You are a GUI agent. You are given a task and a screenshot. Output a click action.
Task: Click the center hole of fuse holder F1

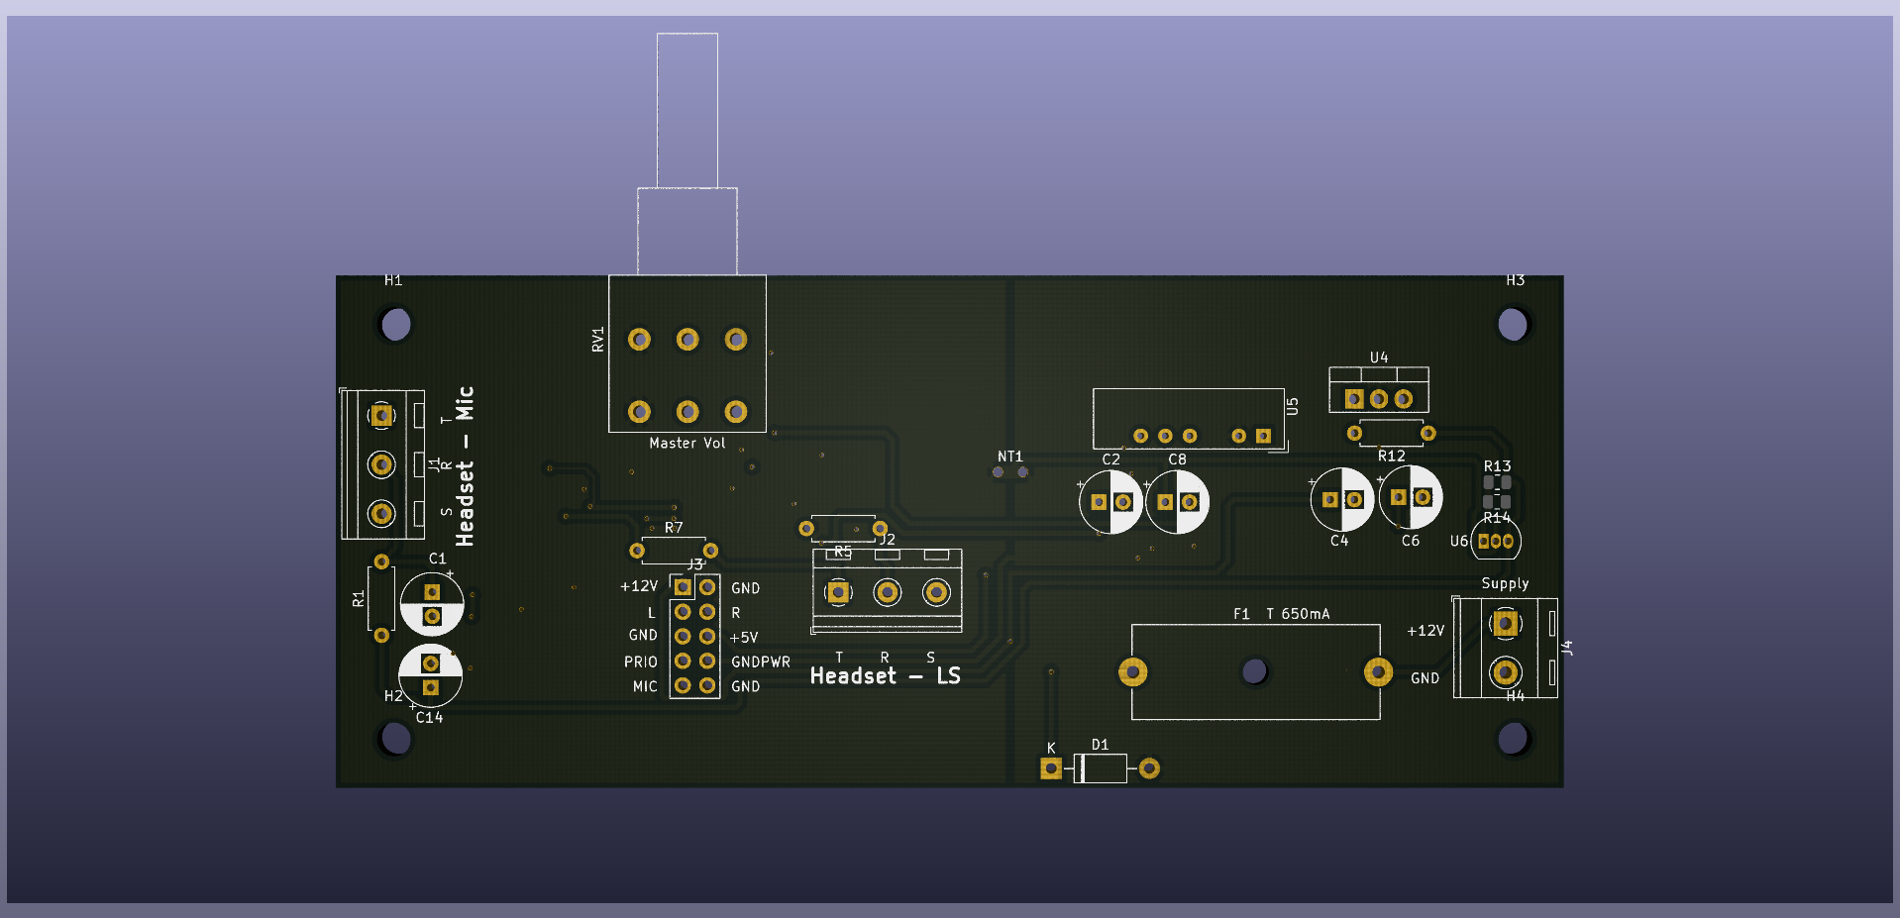coord(1254,671)
